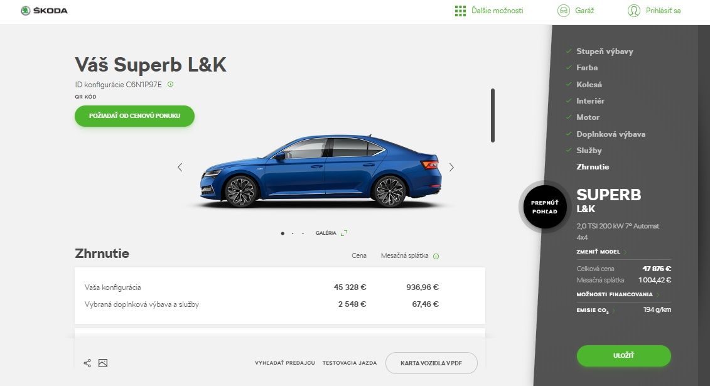This screenshot has height=386, width=710.
Task: Go to the Farba step
Action: (x=587, y=68)
